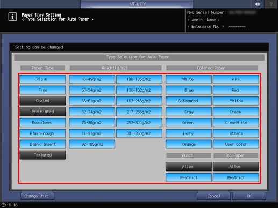
Task: Set Tab Paper to Restrict
Action: pyautogui.click(x=236, y=177)
